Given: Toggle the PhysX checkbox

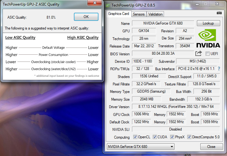Looking at the screenshot, I should (172, 137).
